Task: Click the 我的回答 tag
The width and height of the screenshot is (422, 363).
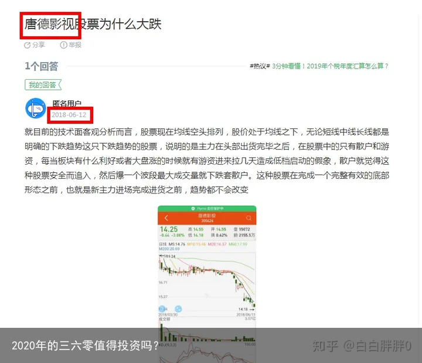Action: tap(43, 85)
